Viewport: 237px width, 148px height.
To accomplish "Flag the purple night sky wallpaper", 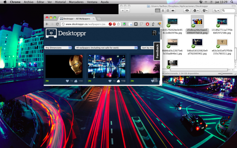I will click(x=132, y=81).
